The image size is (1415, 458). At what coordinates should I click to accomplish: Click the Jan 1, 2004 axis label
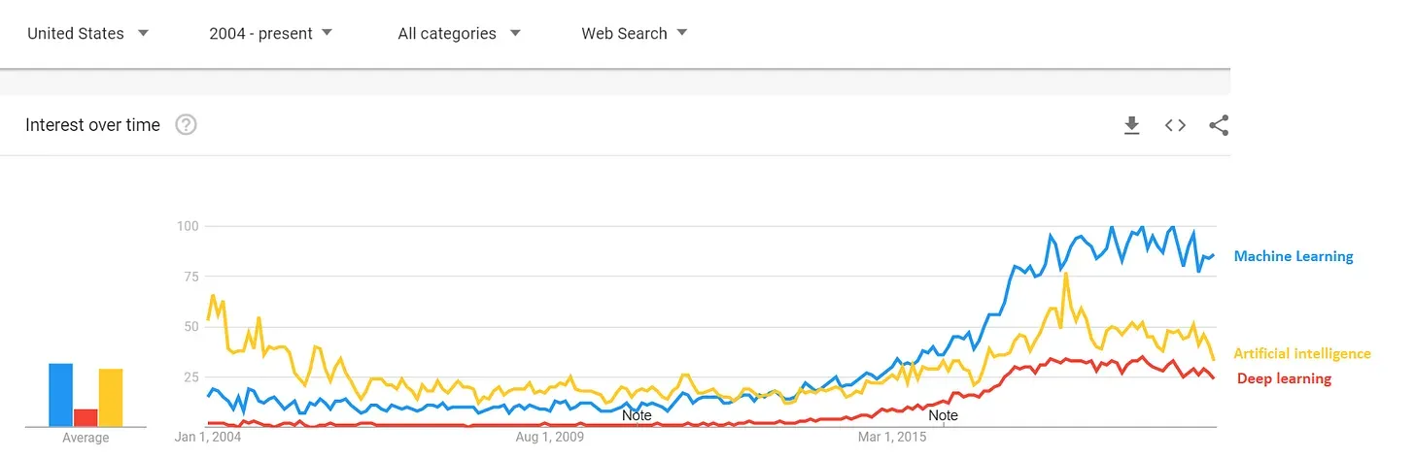click(x=207, y=437)
